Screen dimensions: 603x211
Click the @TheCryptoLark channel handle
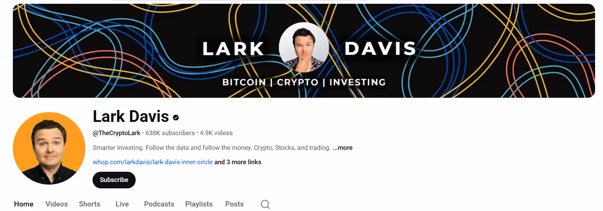pos(116,133)
